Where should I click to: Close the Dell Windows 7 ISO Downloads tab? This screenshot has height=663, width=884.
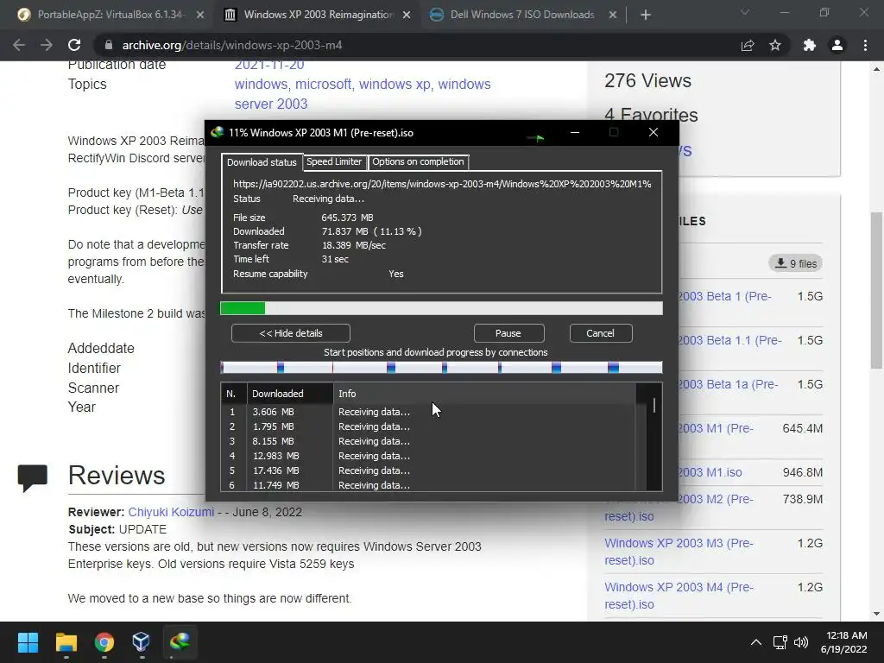613,15
